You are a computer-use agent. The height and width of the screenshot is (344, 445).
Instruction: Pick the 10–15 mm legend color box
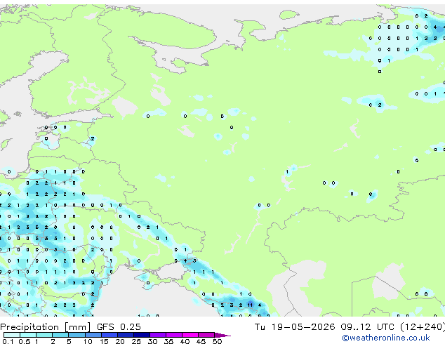click(93, 335)
